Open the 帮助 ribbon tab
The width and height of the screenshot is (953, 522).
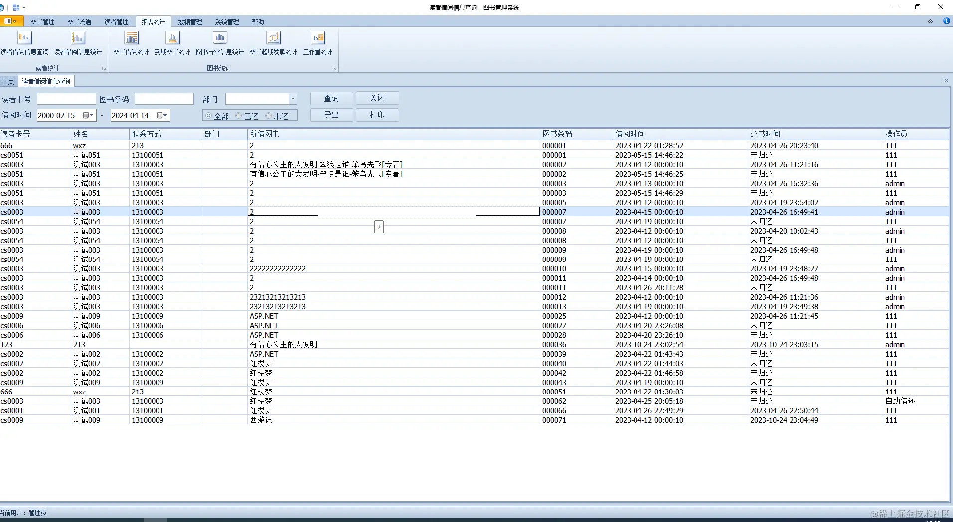tap(258, 22)
